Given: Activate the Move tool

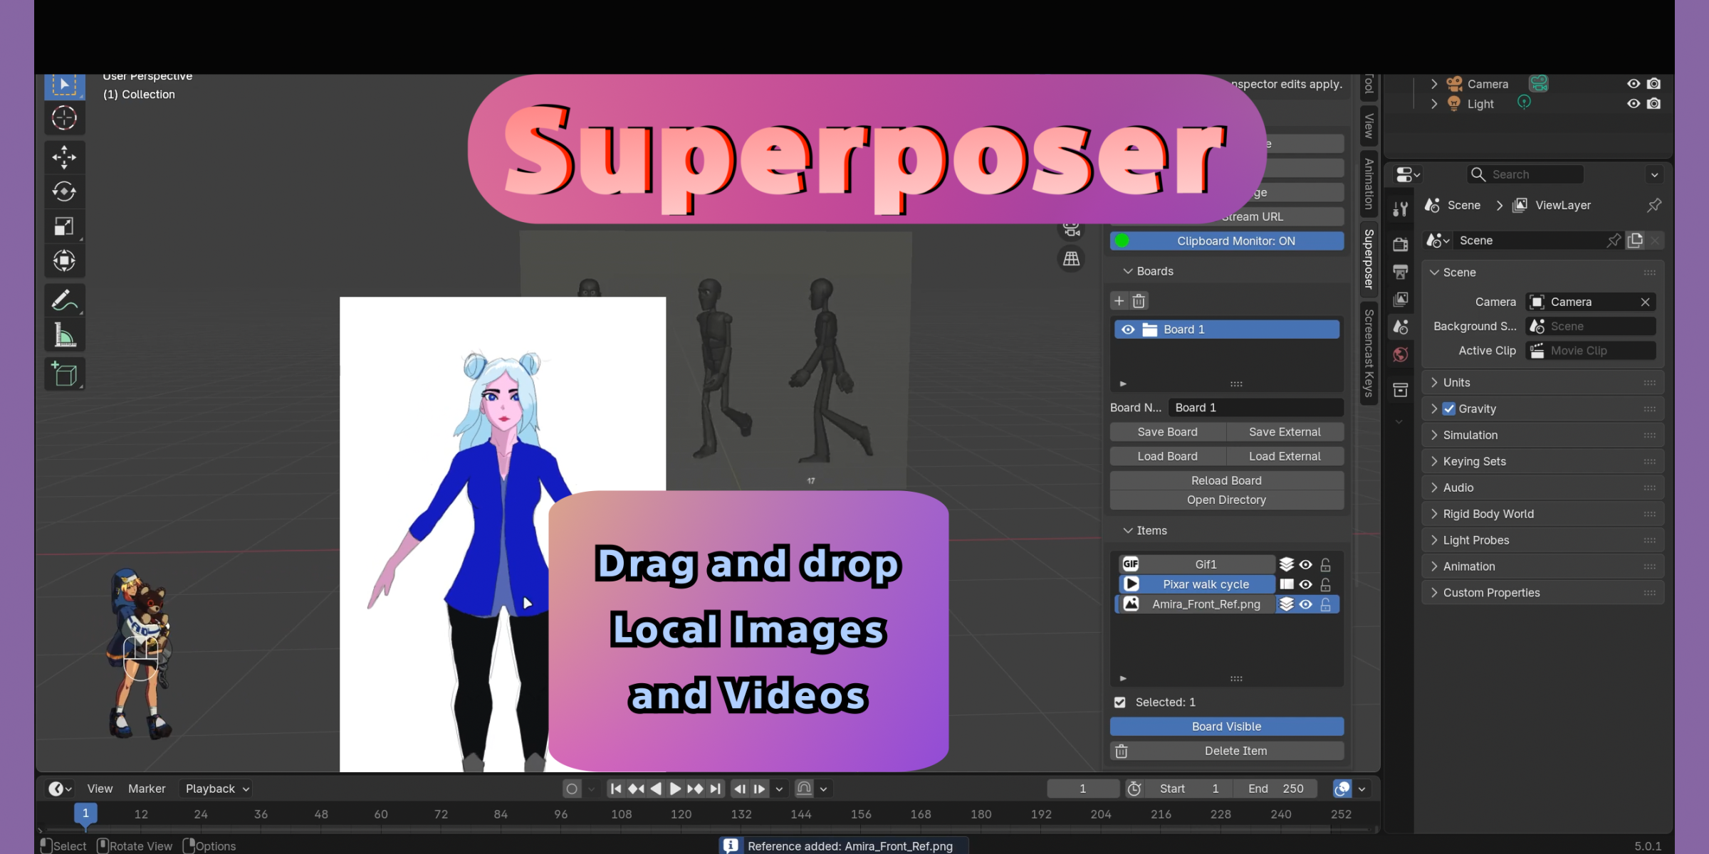Looking at the screenshot, I should click(64, 157).
